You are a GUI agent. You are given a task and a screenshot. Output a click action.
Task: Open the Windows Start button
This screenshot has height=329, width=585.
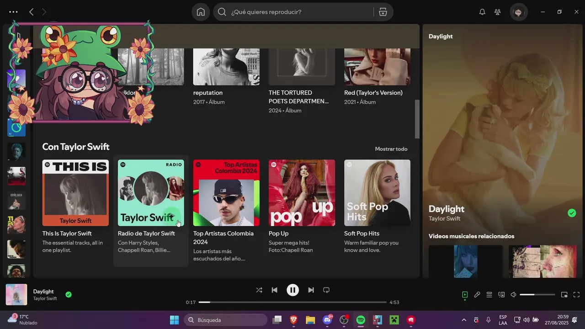tap(175, 320)
